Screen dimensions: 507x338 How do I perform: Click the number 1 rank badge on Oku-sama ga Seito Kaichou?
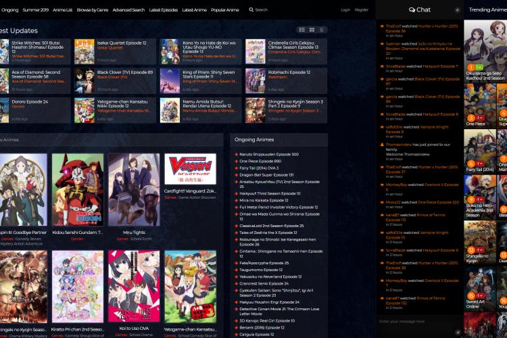pyautogui.click(x=470, y=68)
